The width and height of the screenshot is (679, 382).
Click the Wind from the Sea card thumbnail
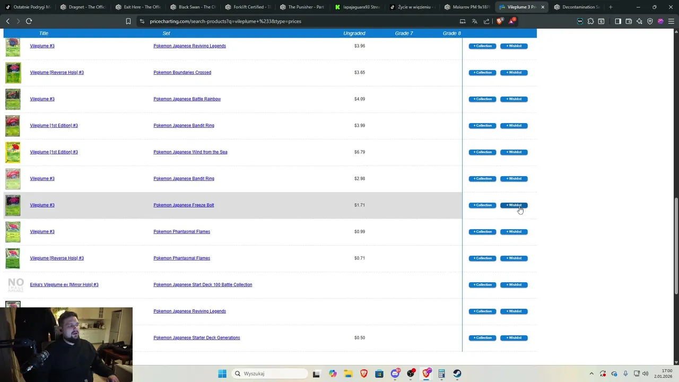(13, 152)
